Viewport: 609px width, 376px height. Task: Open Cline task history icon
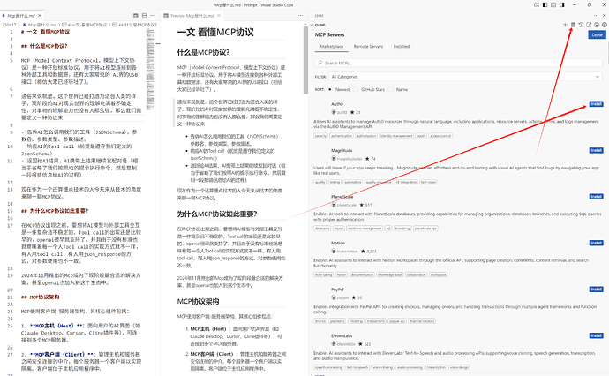[581, 25]
